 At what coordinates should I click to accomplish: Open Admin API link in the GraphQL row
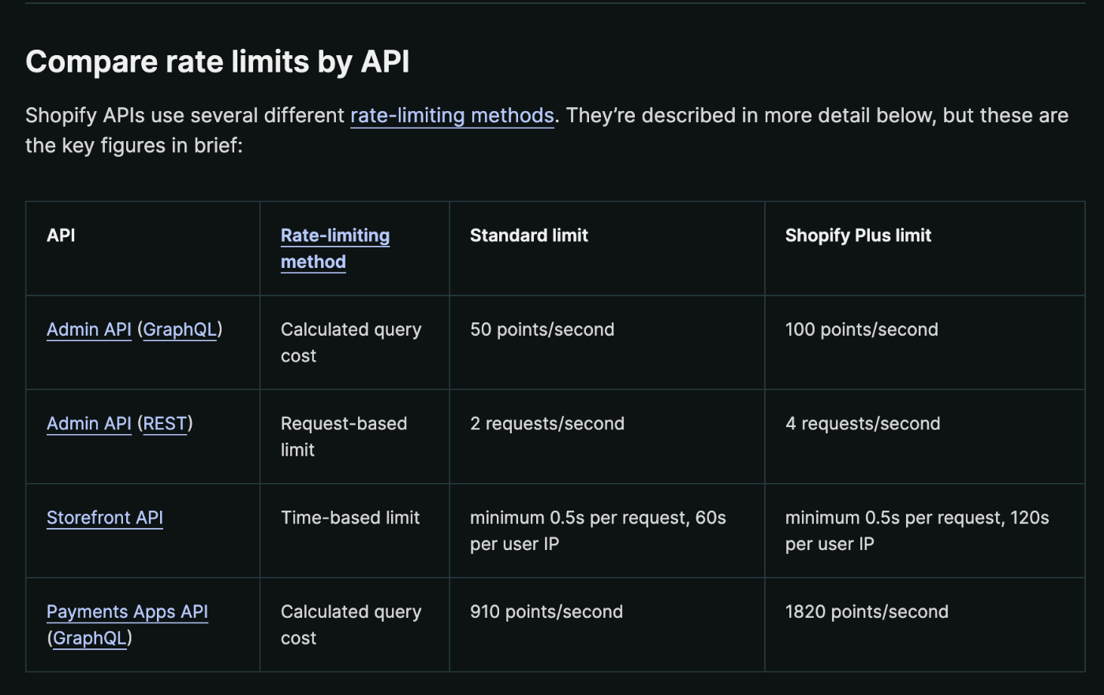(x=89, y=329)
